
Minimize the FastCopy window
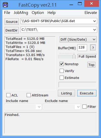coord(71,5)
